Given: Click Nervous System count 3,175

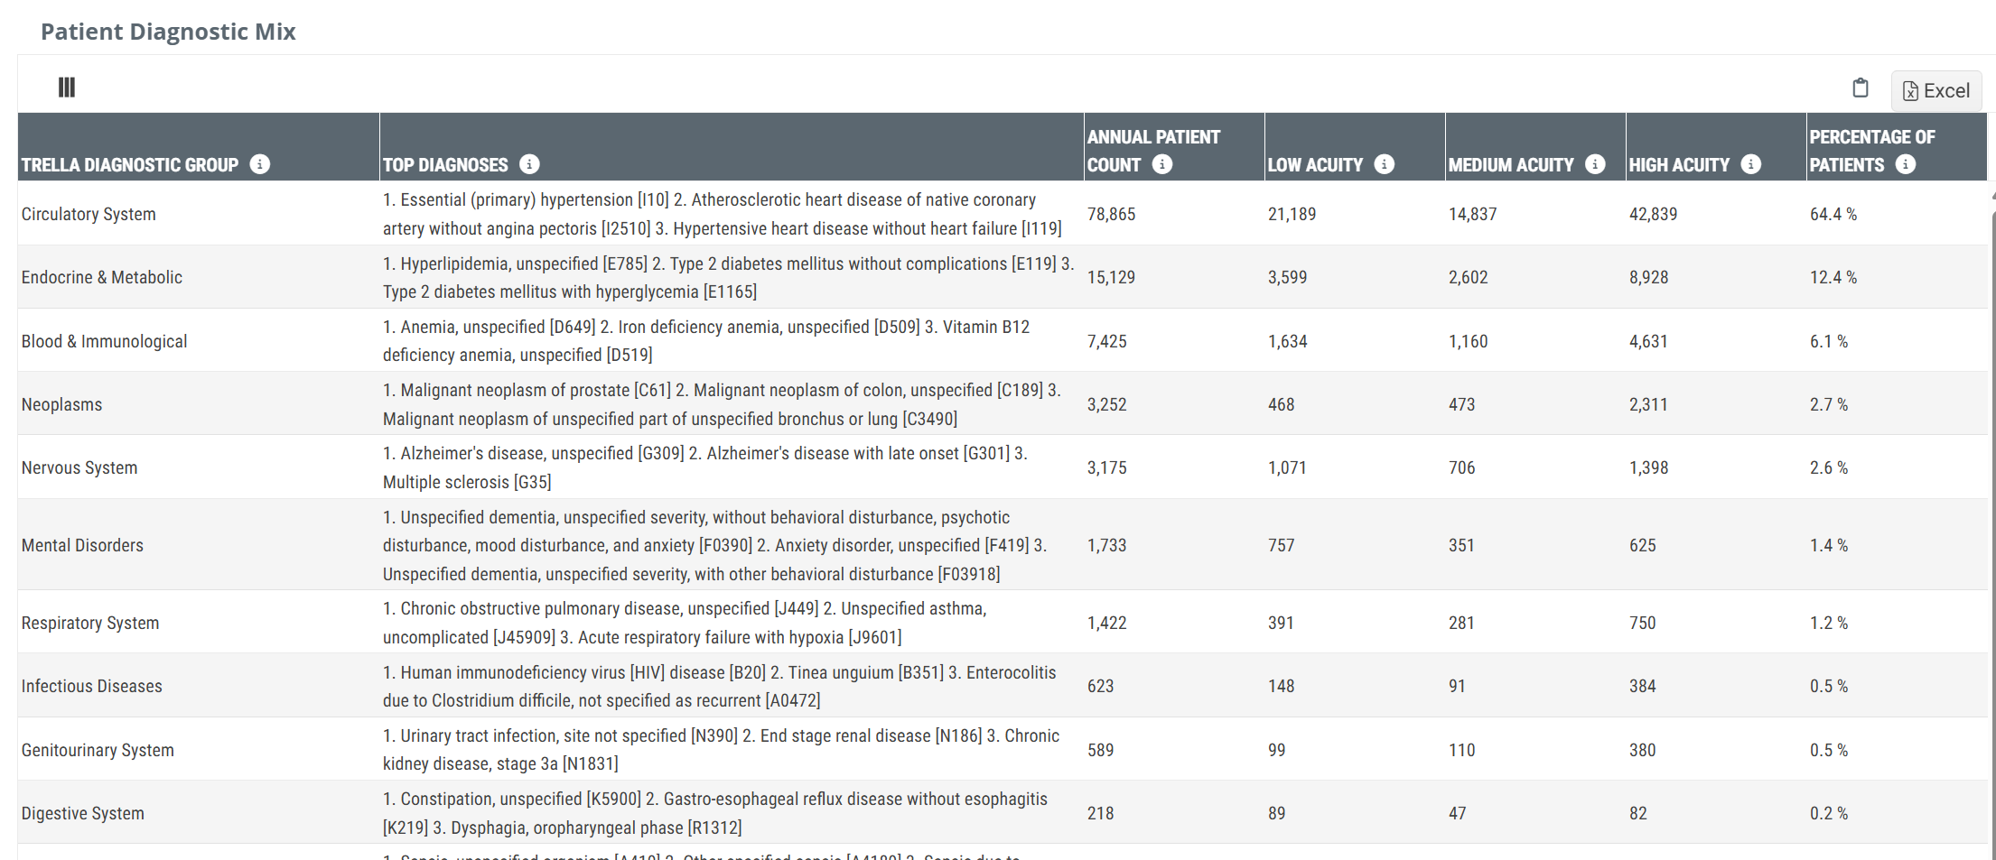Looking at the screenshot, I should pyautogui.click(x=1107, y=467).
